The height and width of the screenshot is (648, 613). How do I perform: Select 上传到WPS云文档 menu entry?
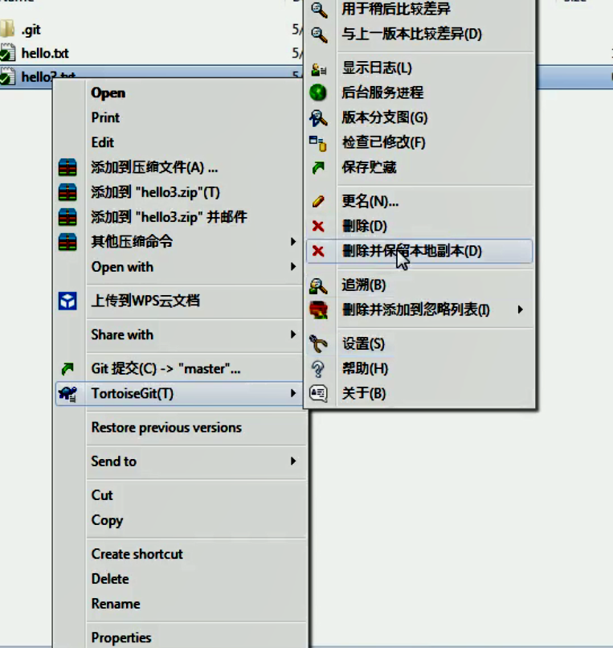[145, 301]
